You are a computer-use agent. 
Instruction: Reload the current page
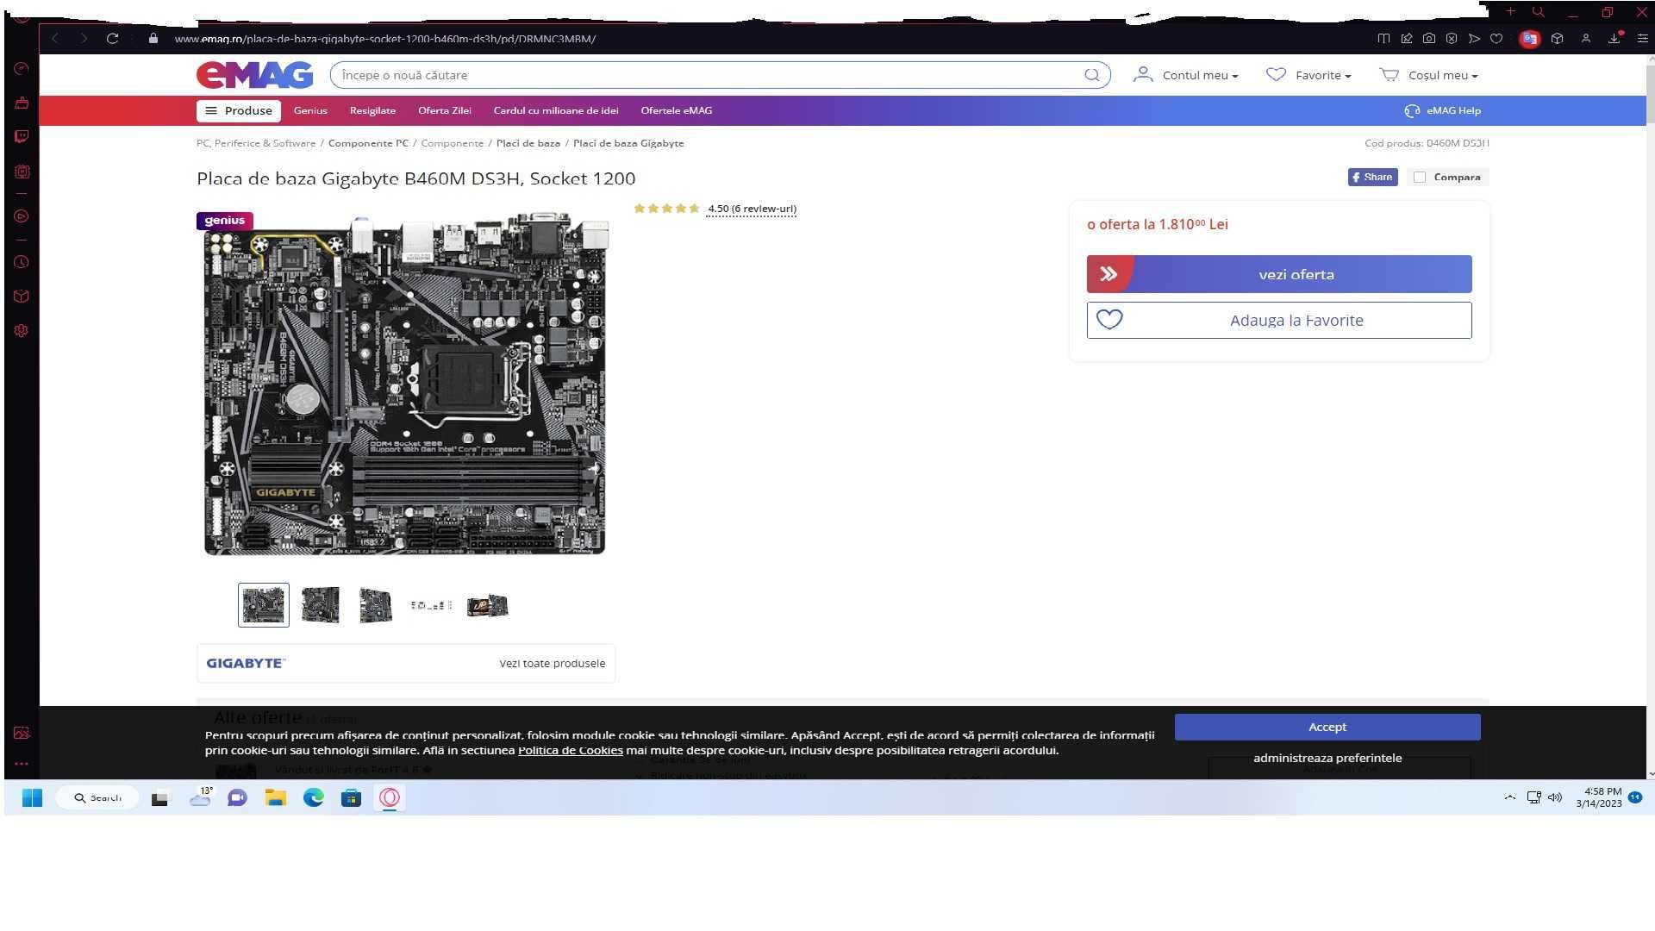[112, 39]
